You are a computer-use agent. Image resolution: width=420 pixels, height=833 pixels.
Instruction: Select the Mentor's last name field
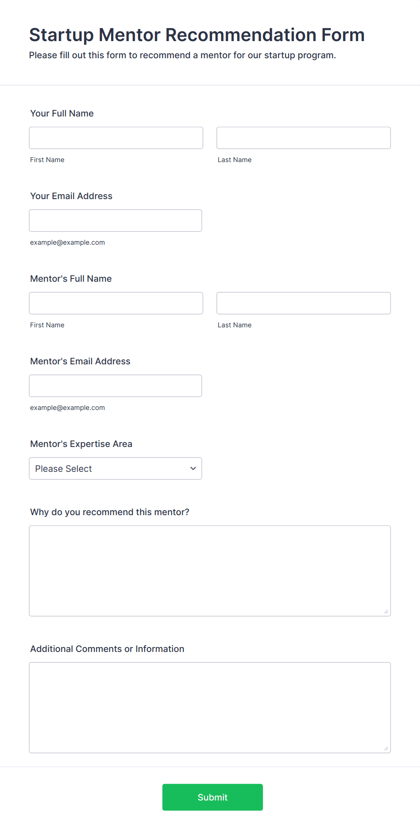(x=303, y=303)
